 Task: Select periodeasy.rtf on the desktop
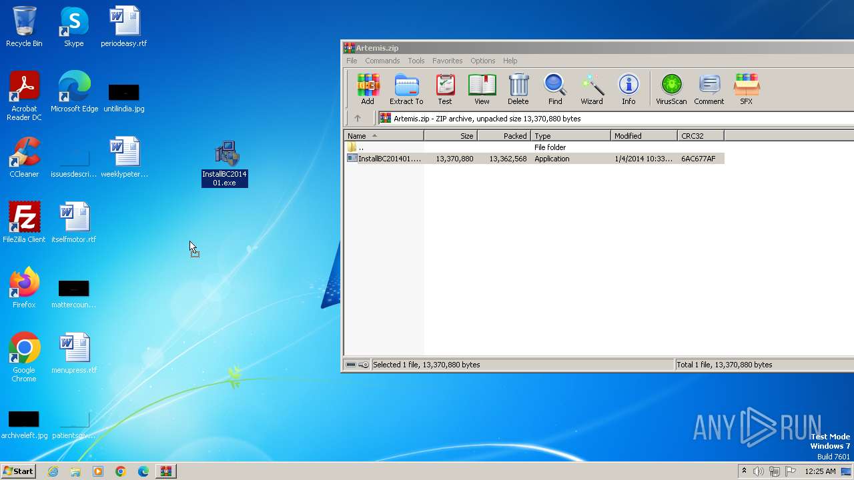(x=124, y=27)
